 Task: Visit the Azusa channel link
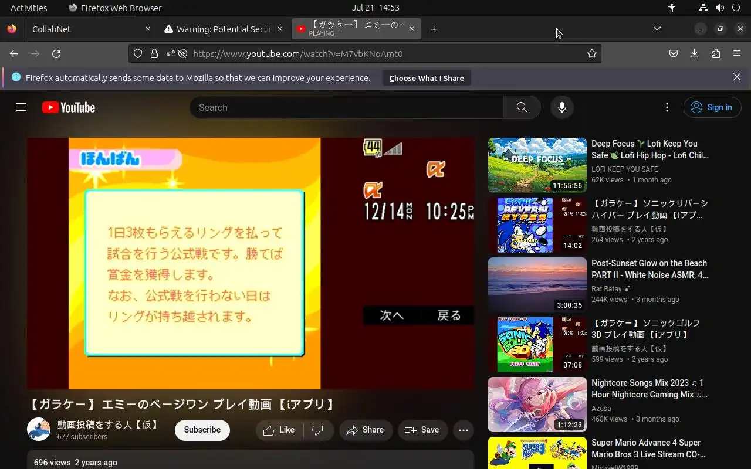tap(601, 409)
